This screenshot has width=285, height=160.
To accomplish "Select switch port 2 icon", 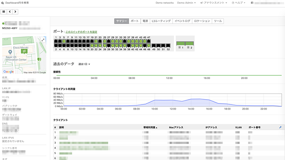I will [56, 45].
